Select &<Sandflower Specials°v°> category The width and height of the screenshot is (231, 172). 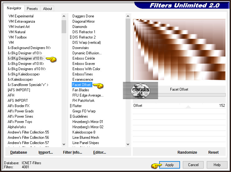(28, 85)
